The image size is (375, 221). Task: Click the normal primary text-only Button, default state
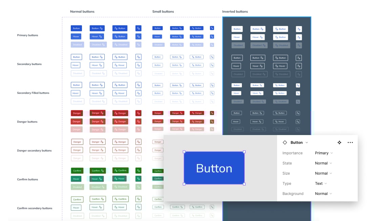76,28
